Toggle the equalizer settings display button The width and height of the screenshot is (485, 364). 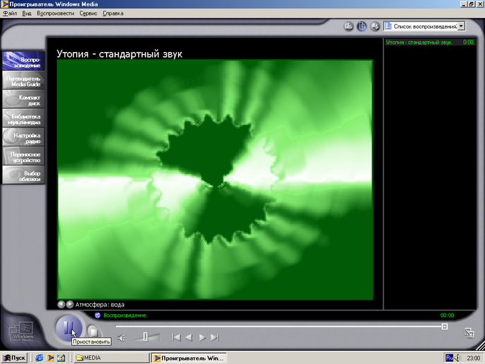click(x=349, y=26)
